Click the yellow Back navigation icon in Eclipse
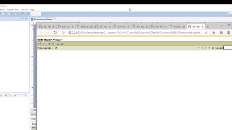This screenshot has height=130, width=232. (19, 14)
